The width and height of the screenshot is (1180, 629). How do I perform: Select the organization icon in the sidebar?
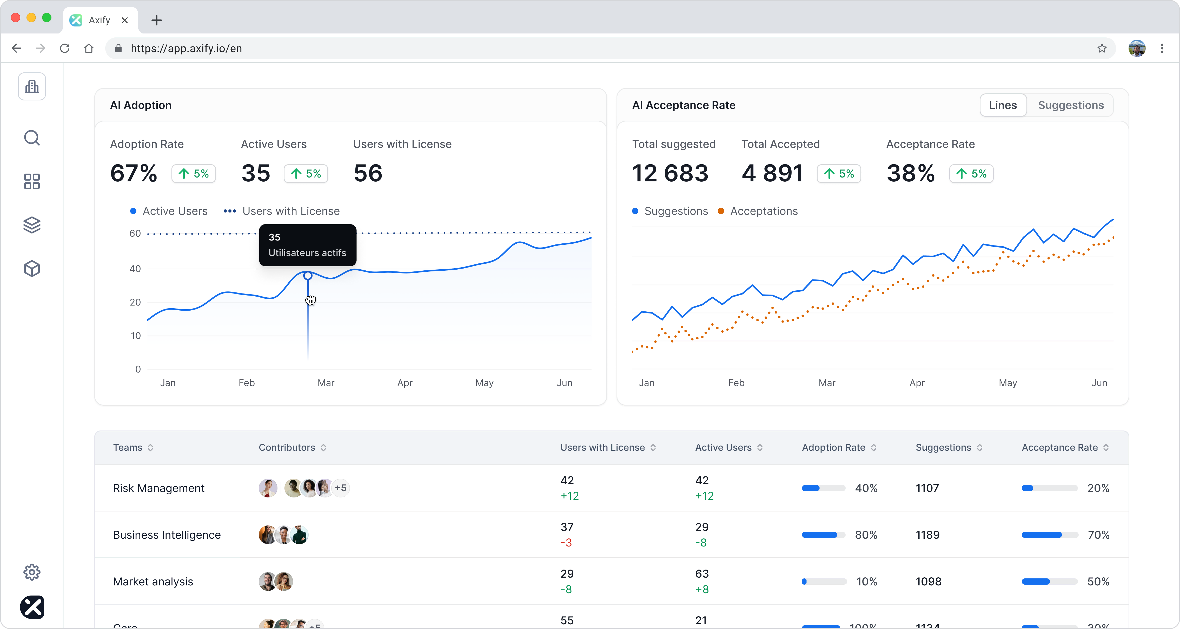pyautogui.click(x=32, y=86)
